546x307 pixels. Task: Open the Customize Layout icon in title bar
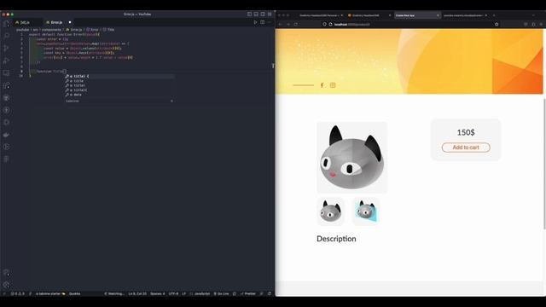[x=270, y=14]
